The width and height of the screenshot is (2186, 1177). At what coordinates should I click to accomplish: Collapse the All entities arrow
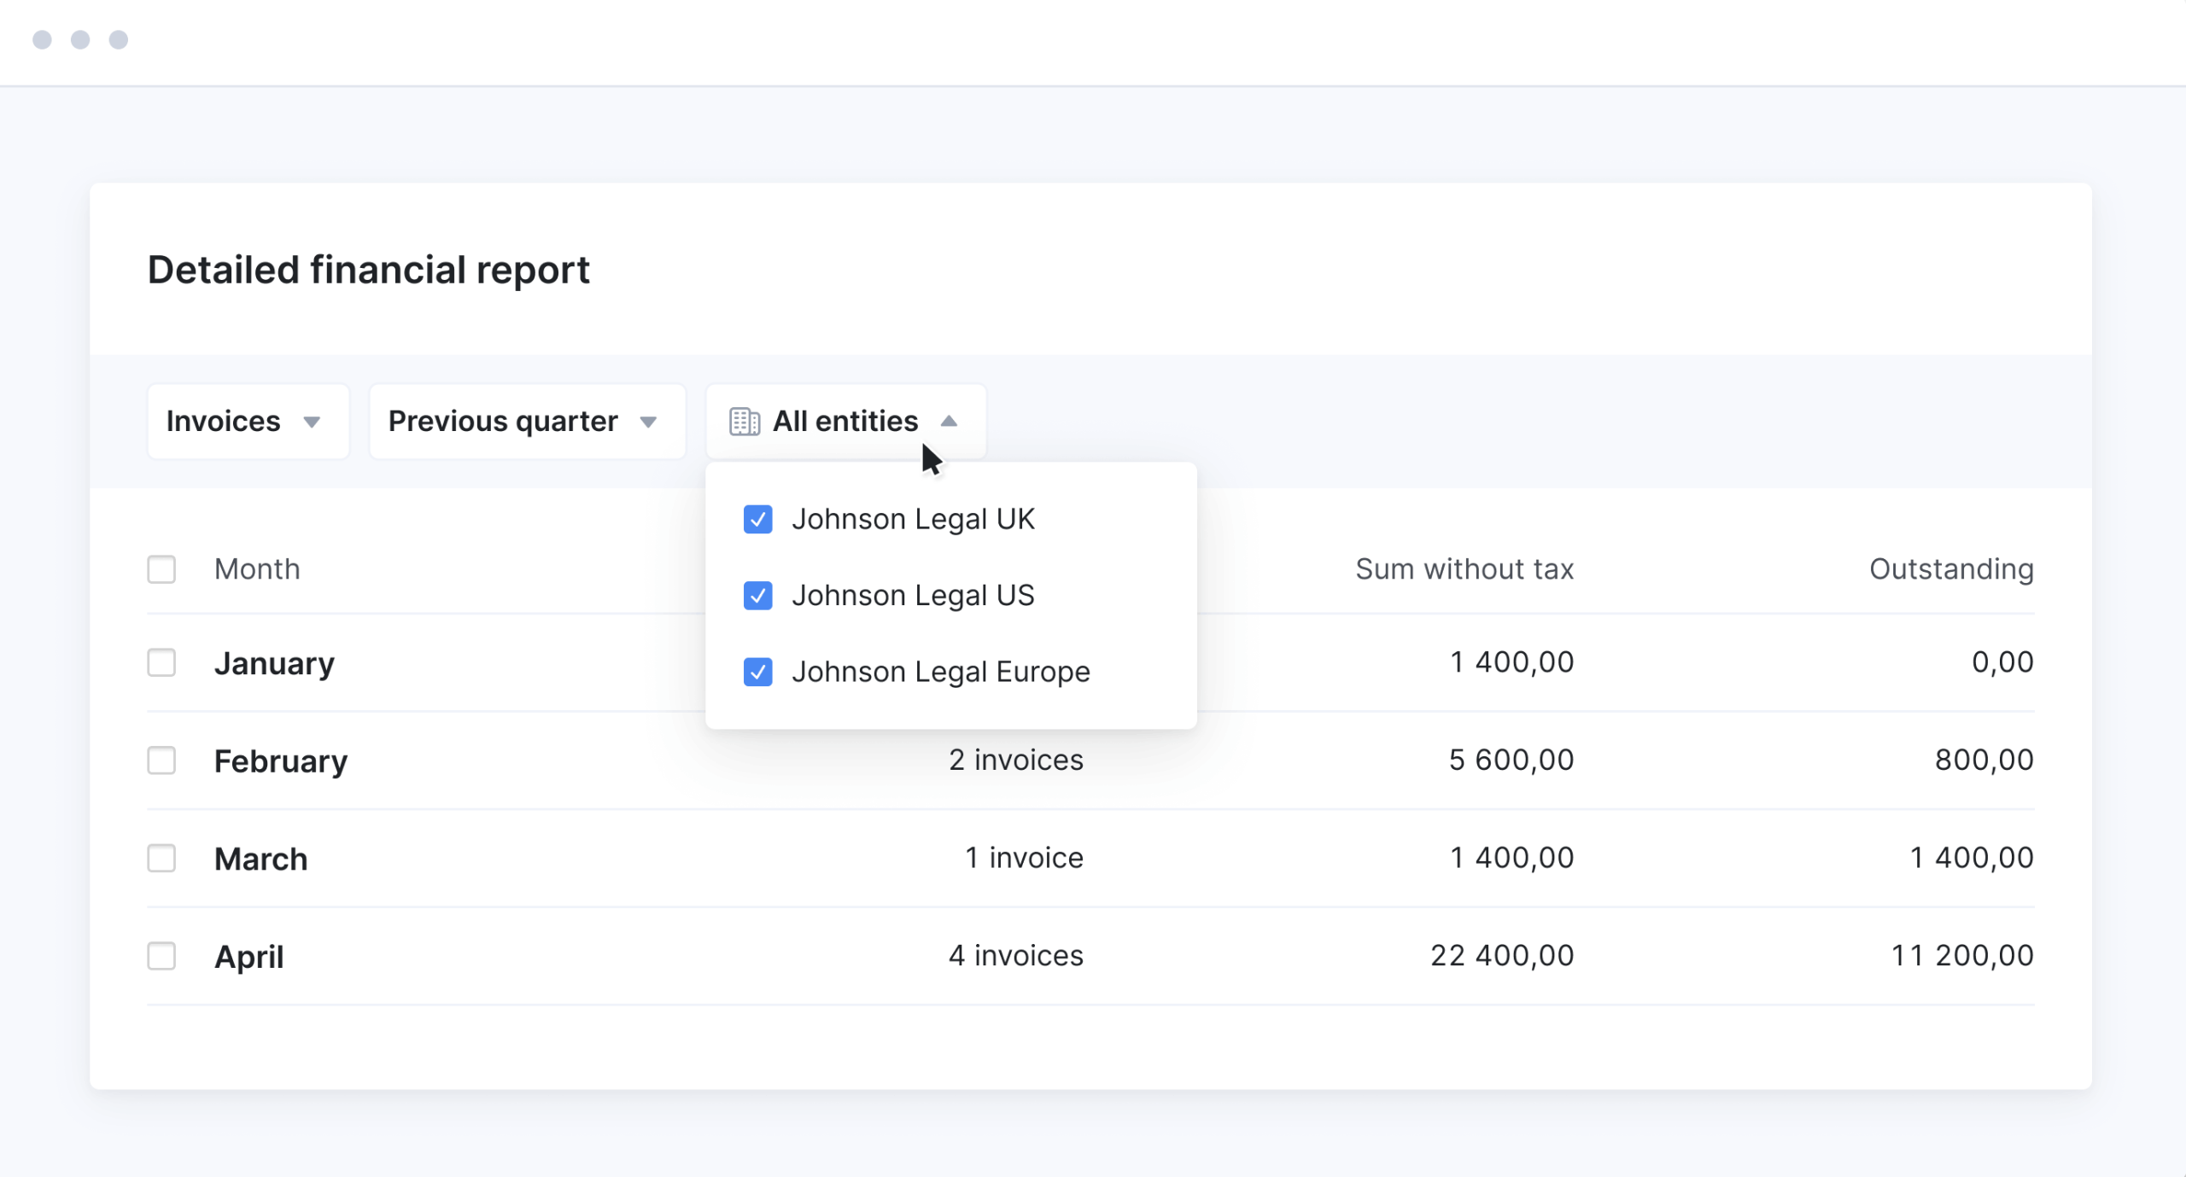pos(949,422)
